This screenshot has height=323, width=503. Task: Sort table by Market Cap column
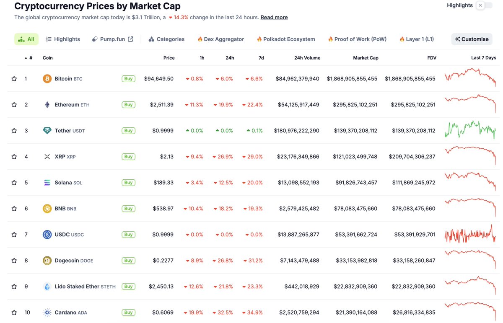click(366, 58)
